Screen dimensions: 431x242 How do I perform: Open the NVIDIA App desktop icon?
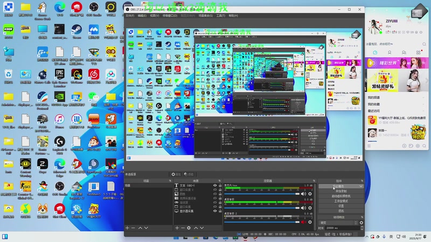click(60, 99)
